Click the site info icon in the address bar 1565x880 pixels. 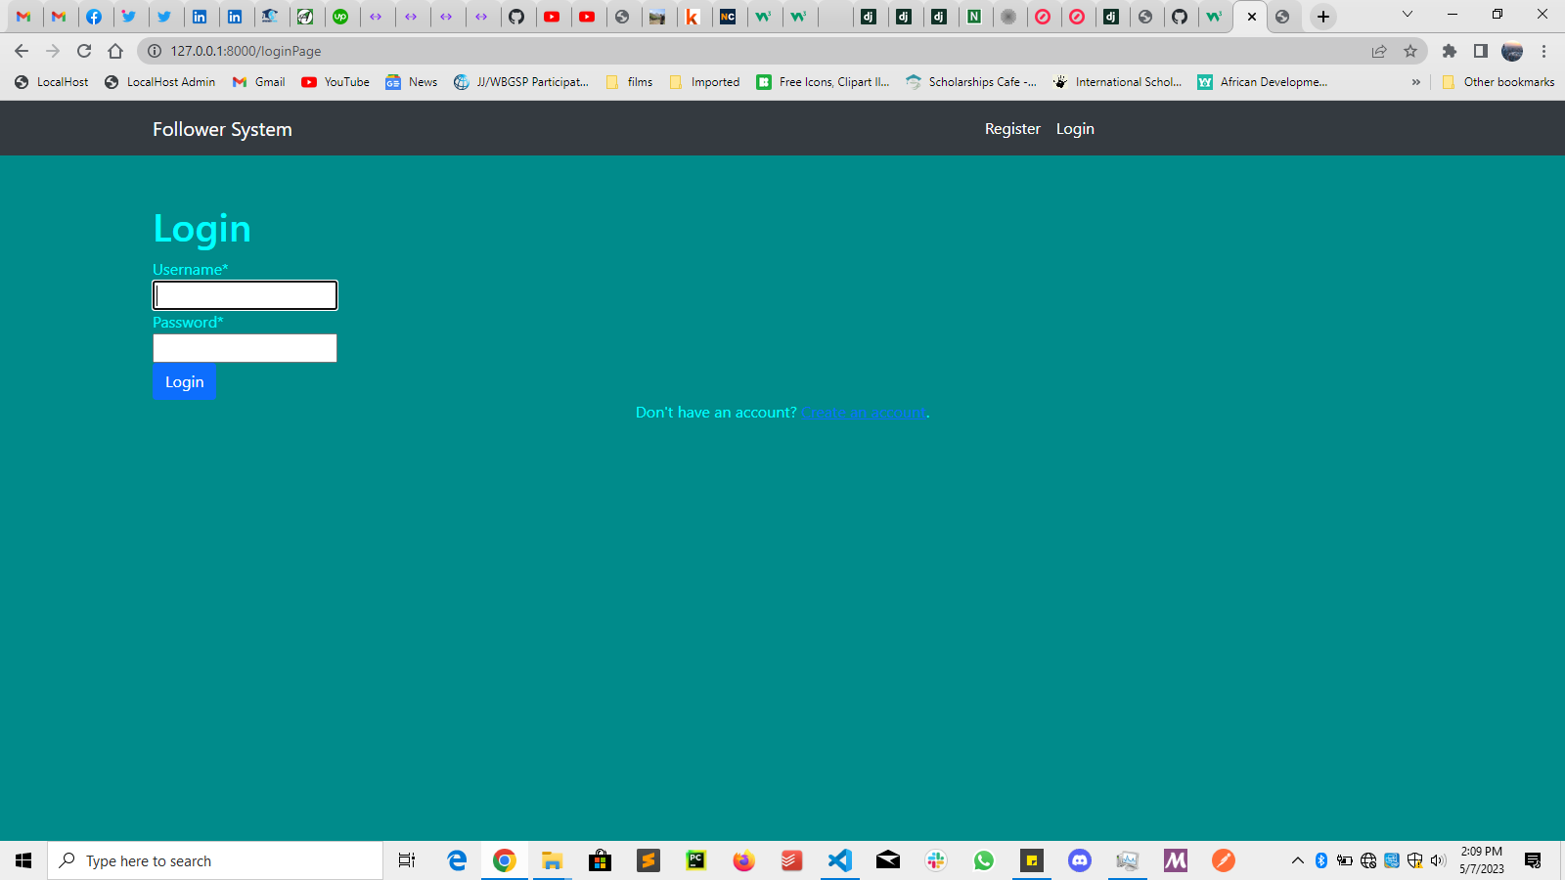154,51
